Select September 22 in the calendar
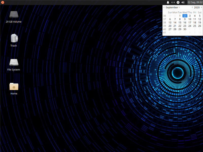The height and width of the screenshot is (152, 203). coord(180,26)
